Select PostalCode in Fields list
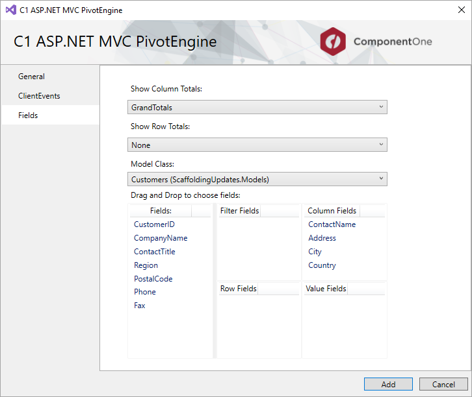The image size is (472, 397). coord(153,279)
